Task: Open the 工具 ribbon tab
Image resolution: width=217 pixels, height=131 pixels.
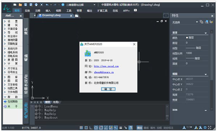Action: point(69,10)
